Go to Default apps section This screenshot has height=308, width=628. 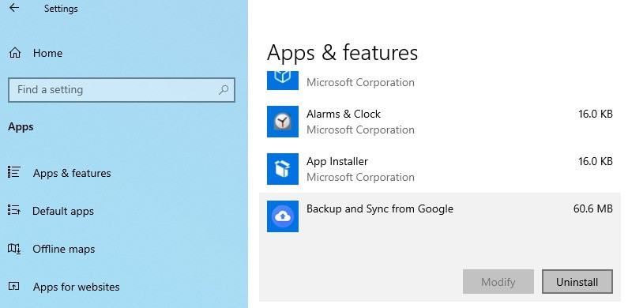(63, 211)
